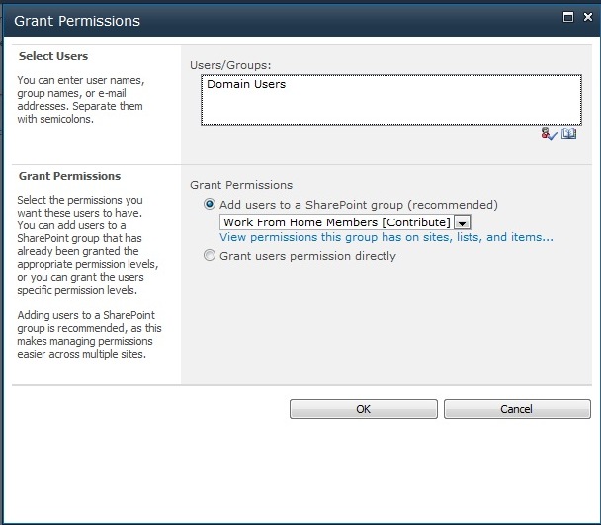Viewport: 601px width, 525px height.
Task: Click the Cancel button
Action: coord(517,409)
